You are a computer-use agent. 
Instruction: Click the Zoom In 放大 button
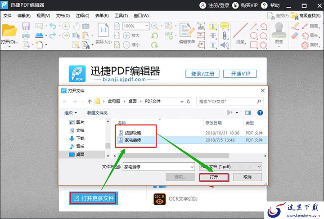pos(131,36)
